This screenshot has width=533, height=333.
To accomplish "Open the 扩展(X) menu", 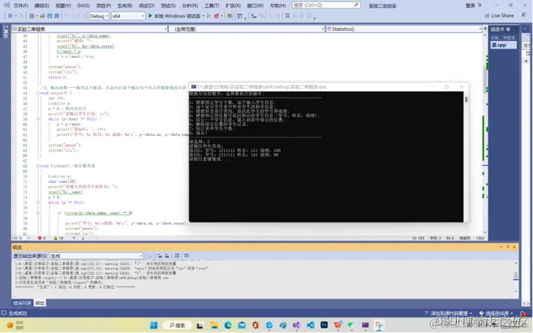I will pos(233,5).
